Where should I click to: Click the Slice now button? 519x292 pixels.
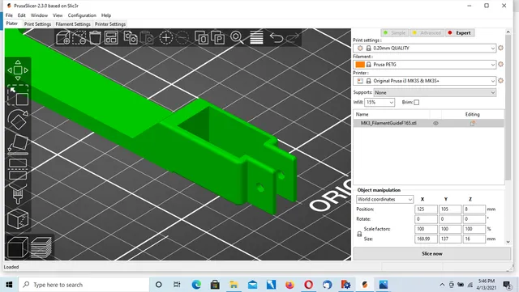(x=432, y=254)
